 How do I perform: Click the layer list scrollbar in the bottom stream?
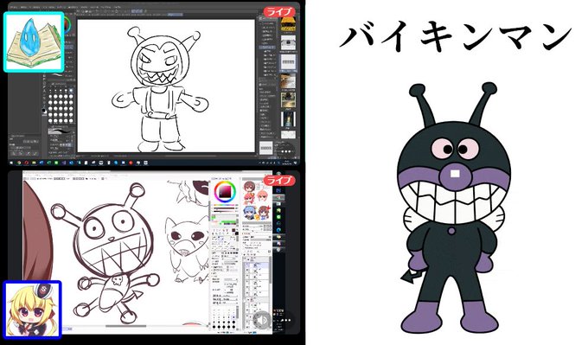(270, 270)
